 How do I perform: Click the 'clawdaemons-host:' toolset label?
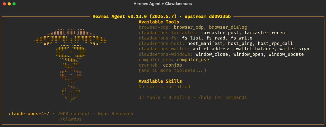pyautogui.click(x=162, y=44)
